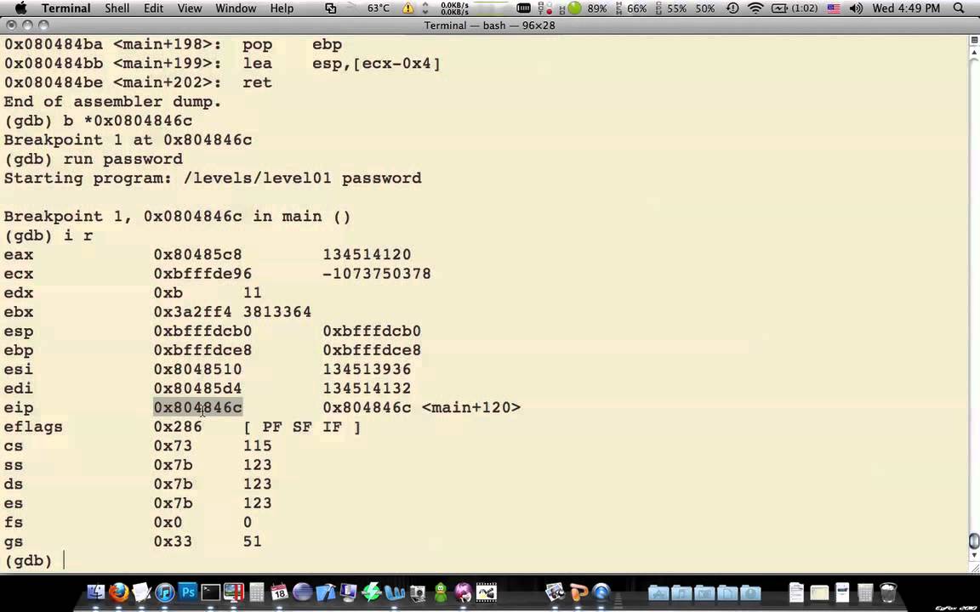Click the gs register value 0x33
Screen dimensions: 980x612
click(x=173, y=541)
